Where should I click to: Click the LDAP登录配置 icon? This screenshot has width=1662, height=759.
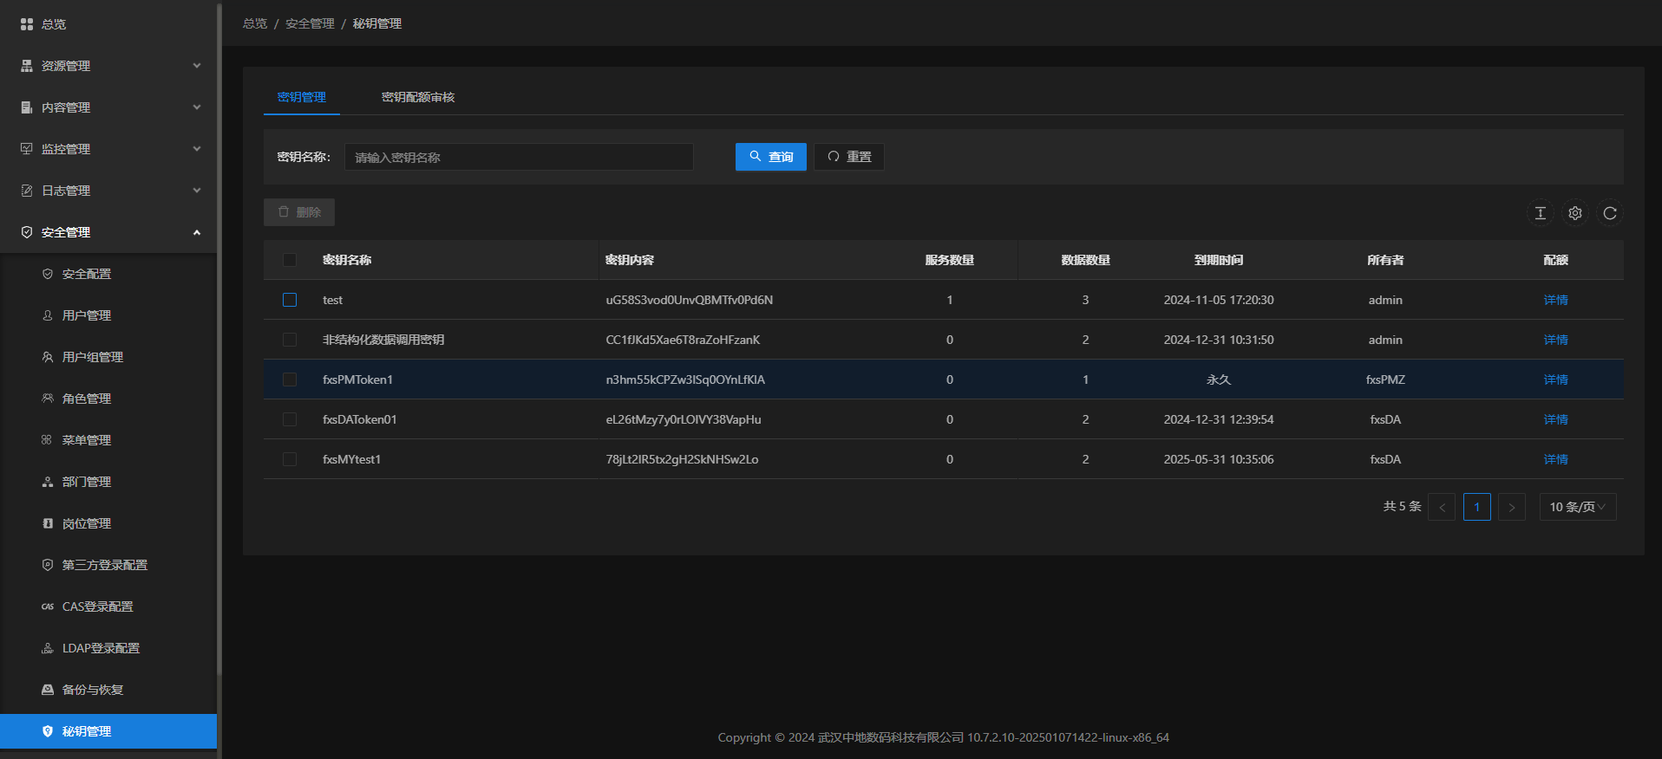click(48, 648)
